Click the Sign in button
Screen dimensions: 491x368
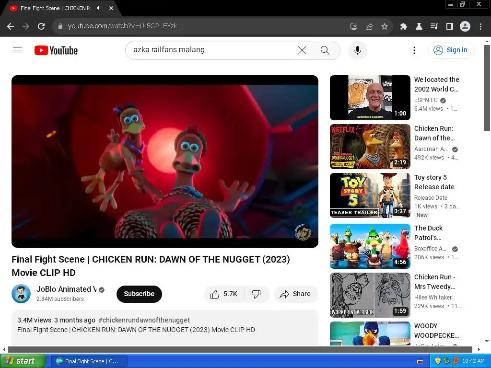(x=451, y=50)
